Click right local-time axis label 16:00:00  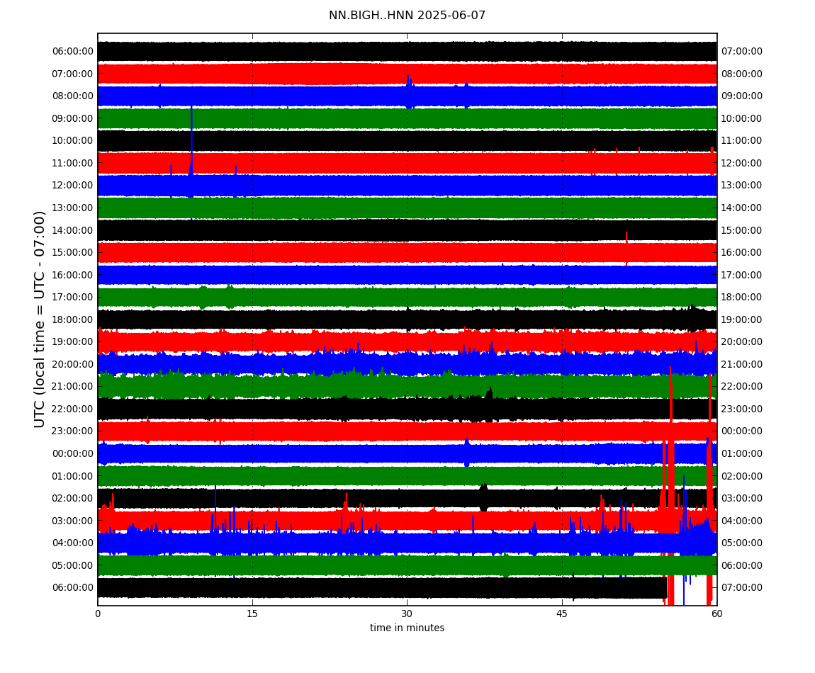click(x=742, y=253)
